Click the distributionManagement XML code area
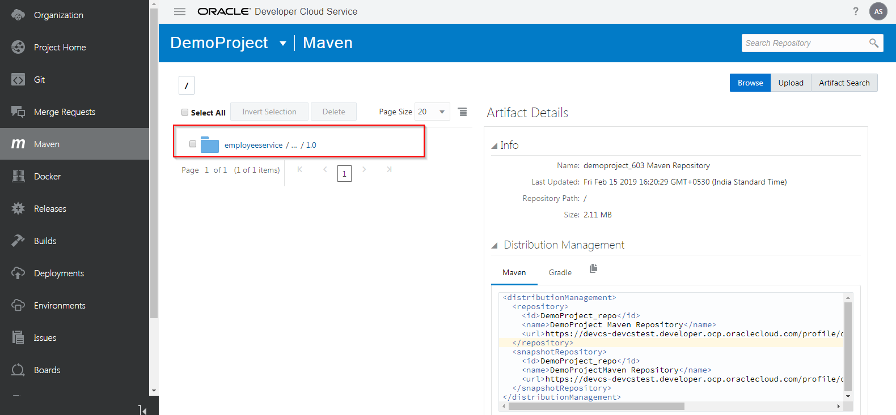 (x=671, y=347)
